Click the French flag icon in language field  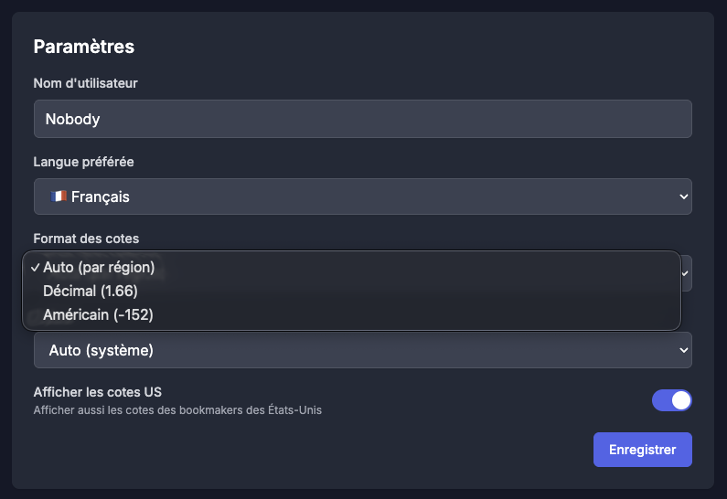59,196
